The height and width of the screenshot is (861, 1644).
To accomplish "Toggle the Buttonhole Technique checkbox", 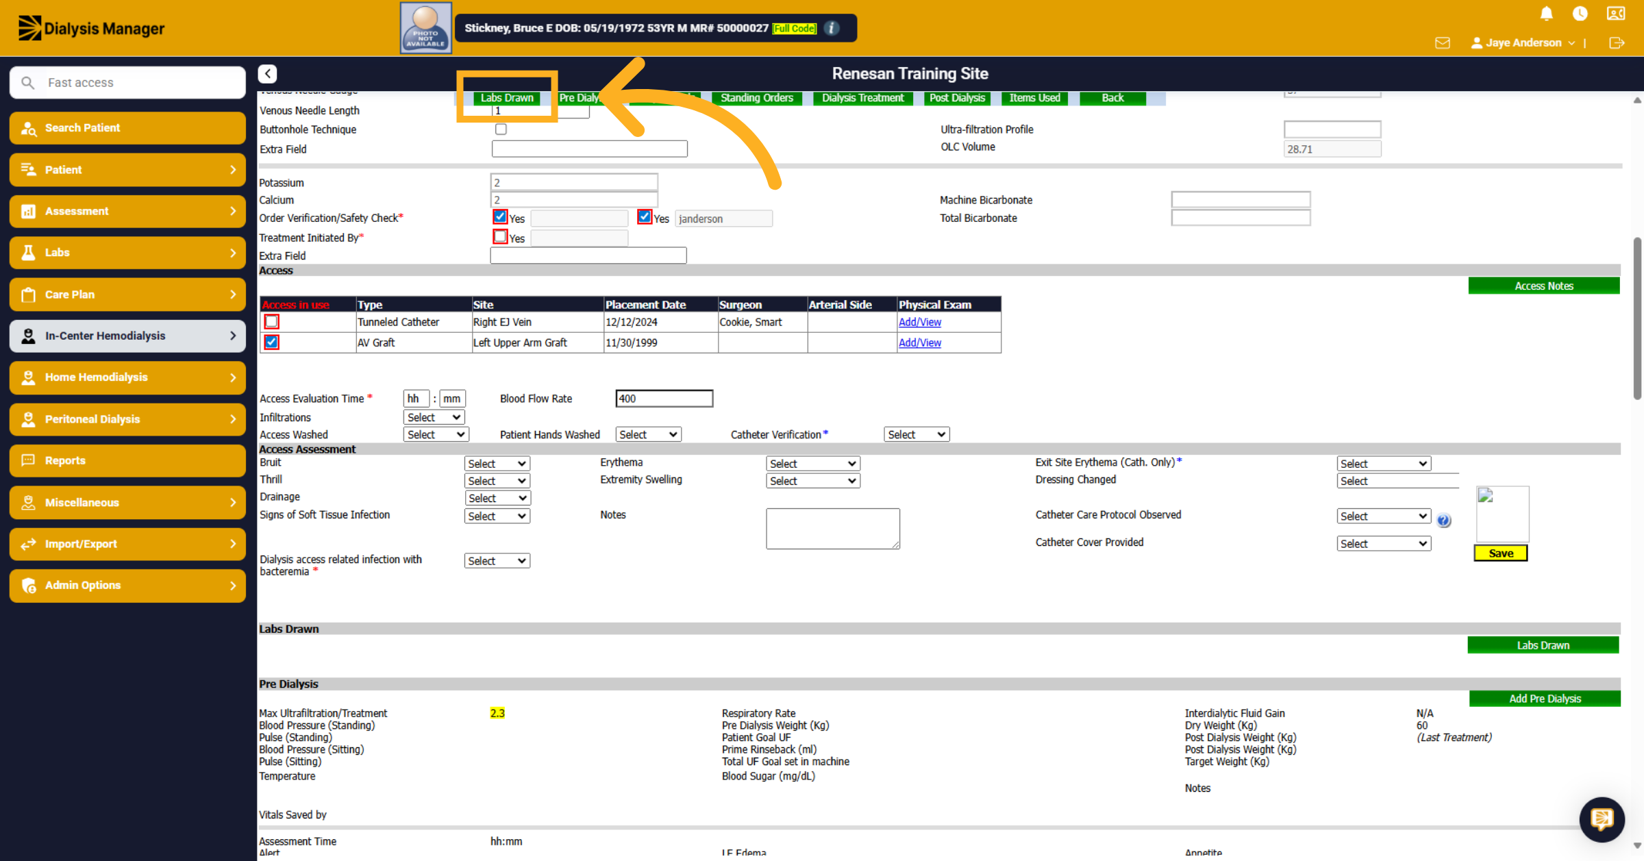I will pyautogui.click(x=501, y=129).
